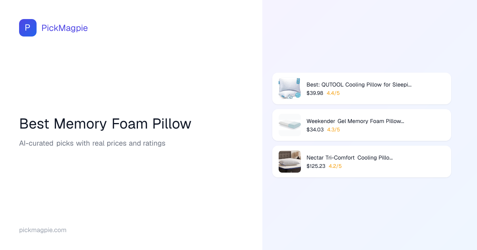The height and width of the screenshot is (250, 477).
Task: Select the 'Best: QUTOOL Cooling Pillow' title
Action: click(359, 85)
